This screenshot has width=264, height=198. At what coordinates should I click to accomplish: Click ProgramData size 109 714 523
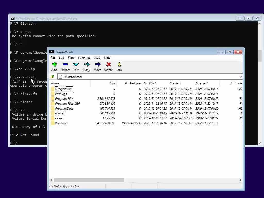pyautogui.click(x=107, y=109)
